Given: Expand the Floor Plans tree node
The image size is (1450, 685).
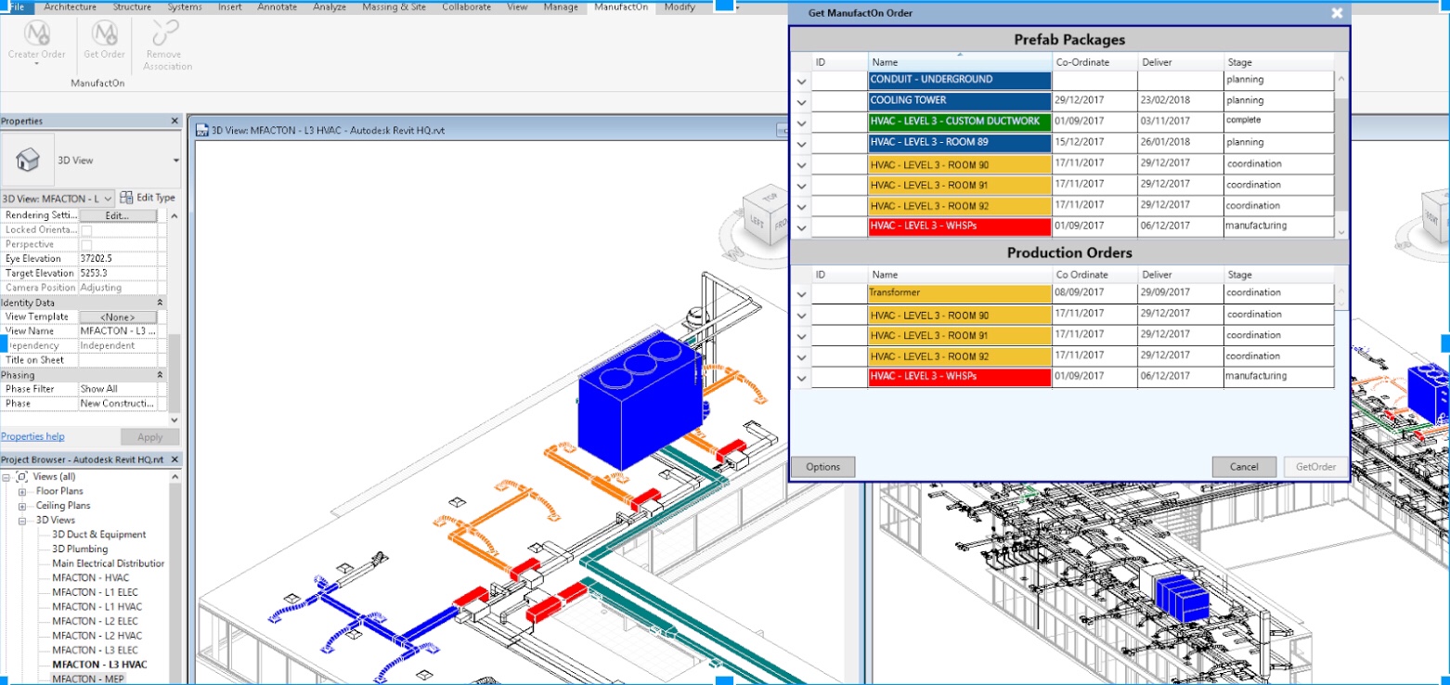Looking at the screenshot, I should [22, 491].
